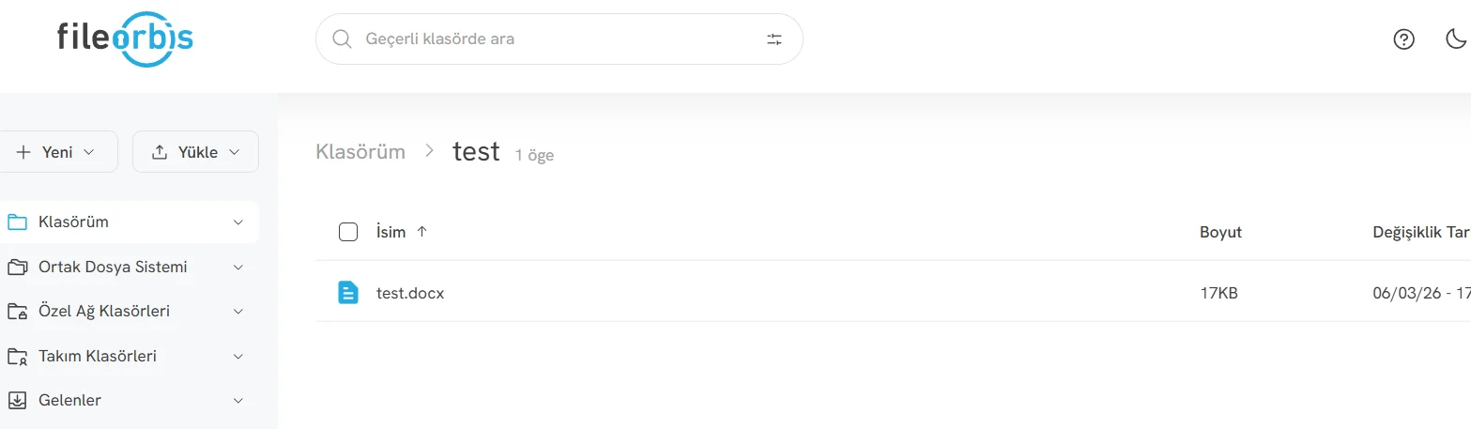This screenshot has height=429, width=1471.
Task: Click the help question mark icon
Action: tap(1403, 39)
